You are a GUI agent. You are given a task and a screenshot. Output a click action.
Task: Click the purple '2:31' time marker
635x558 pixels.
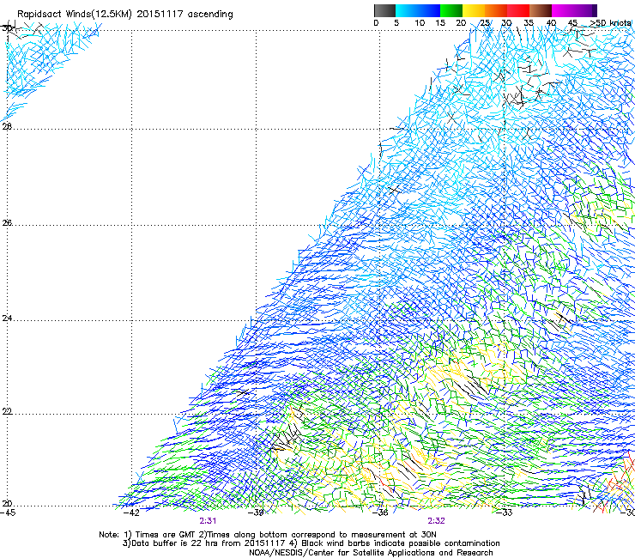point(208,521)
